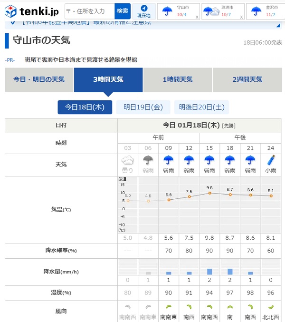Image resolution: width=285 pixels, height=322 pixels.
Task: Click the current location (現在地) icon
Action: point(143,11)
